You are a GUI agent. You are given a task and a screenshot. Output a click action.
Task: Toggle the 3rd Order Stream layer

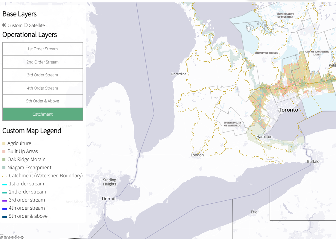(x=42, y=75)
